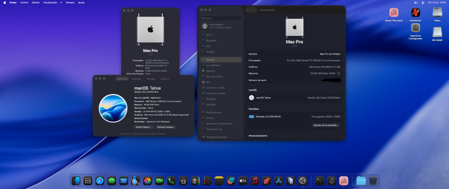Click the volume icon in menu bar
This screenshot has width=449, height=189.
tap(416, 2)
